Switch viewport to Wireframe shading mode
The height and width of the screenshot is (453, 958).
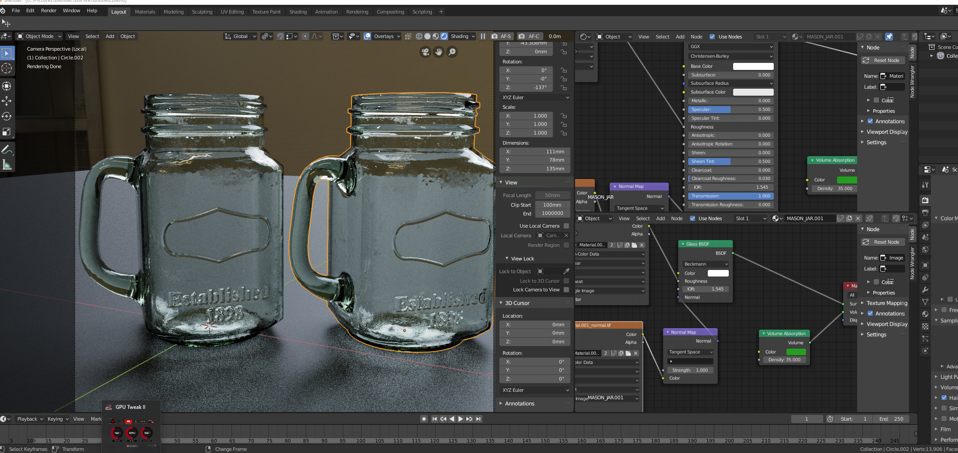click(x=419, y=36)
